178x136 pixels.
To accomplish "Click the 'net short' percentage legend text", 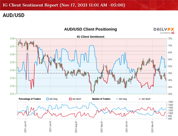I will [77, 99].
